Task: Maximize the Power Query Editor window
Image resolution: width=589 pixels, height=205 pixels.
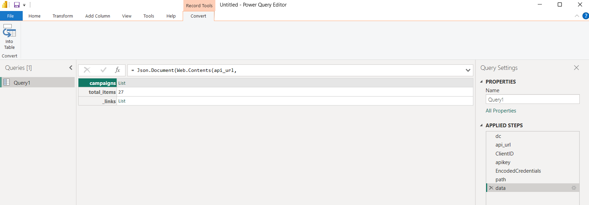Action: (x=560, y=4)
